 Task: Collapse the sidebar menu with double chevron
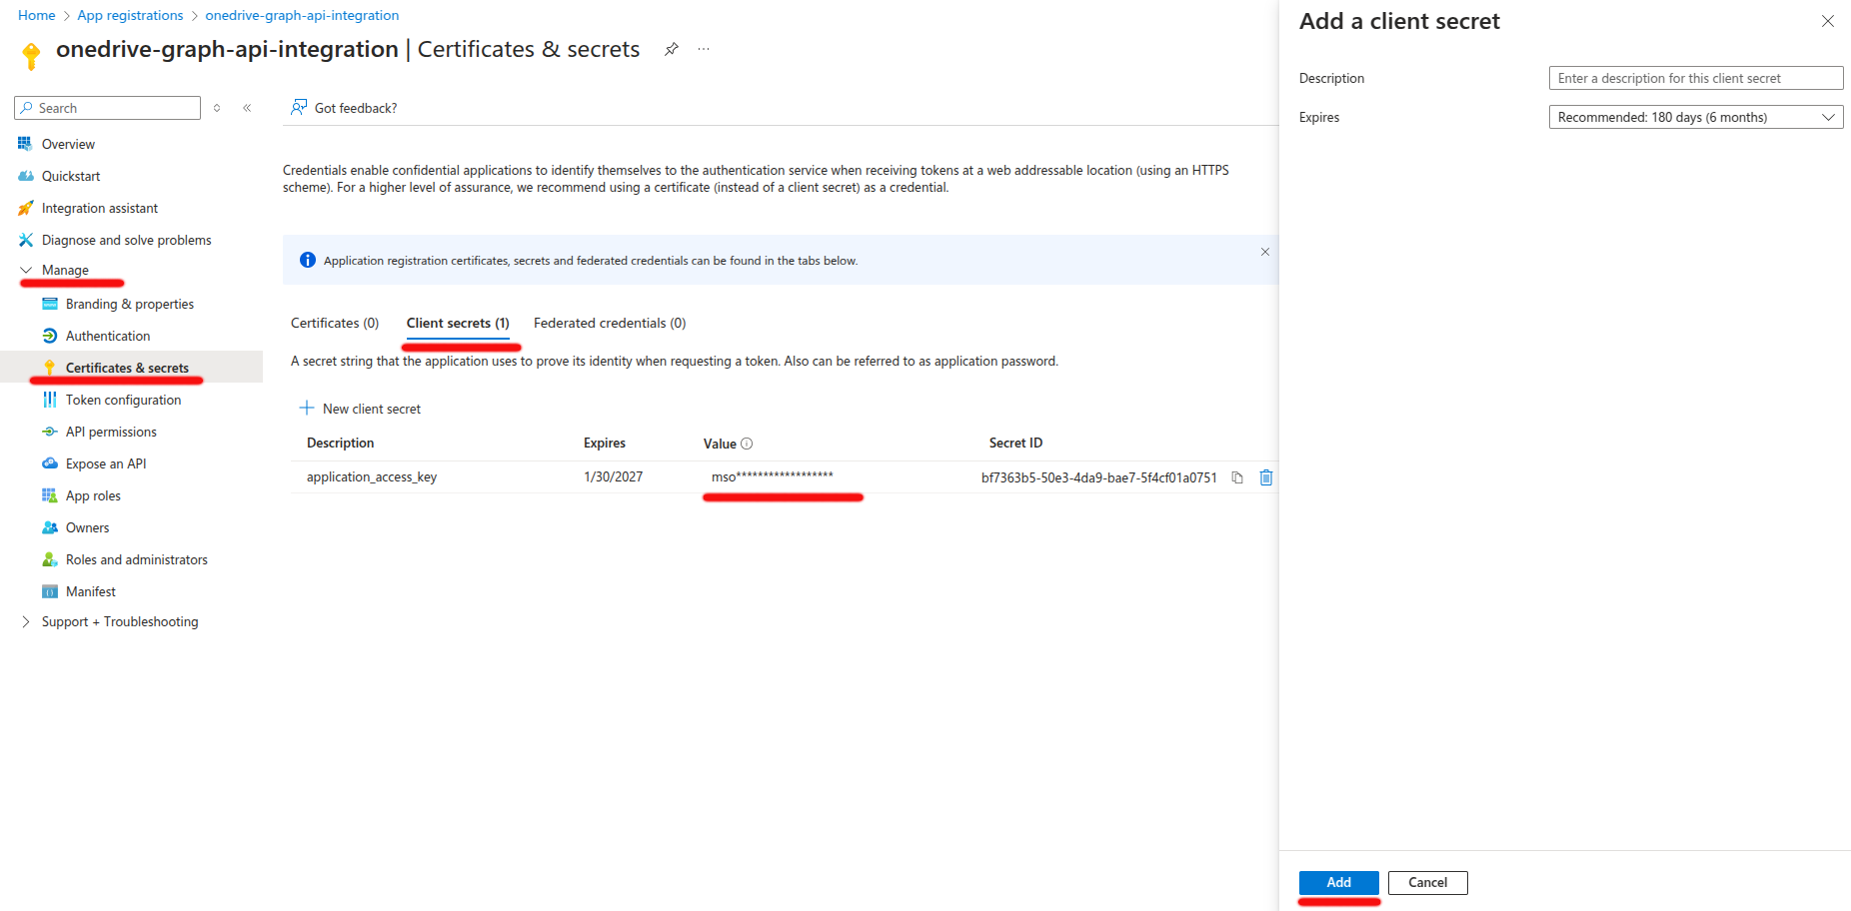[247, 108]
